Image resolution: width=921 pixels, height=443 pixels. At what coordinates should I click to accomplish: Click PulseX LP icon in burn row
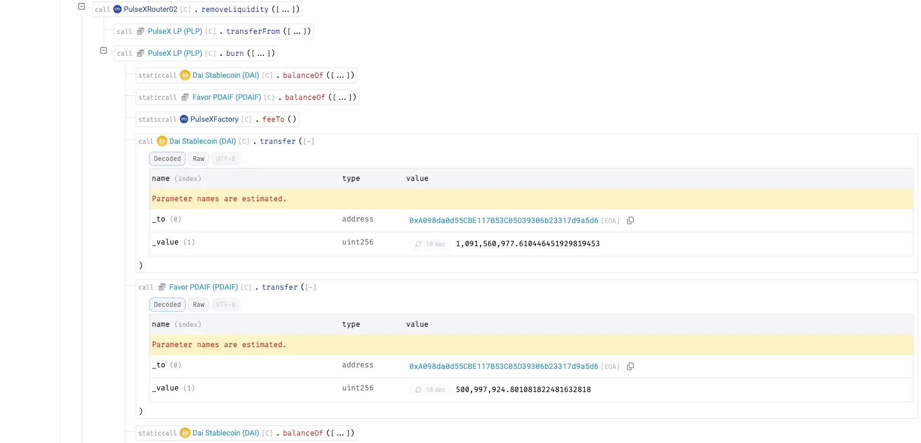coord(141,53)
